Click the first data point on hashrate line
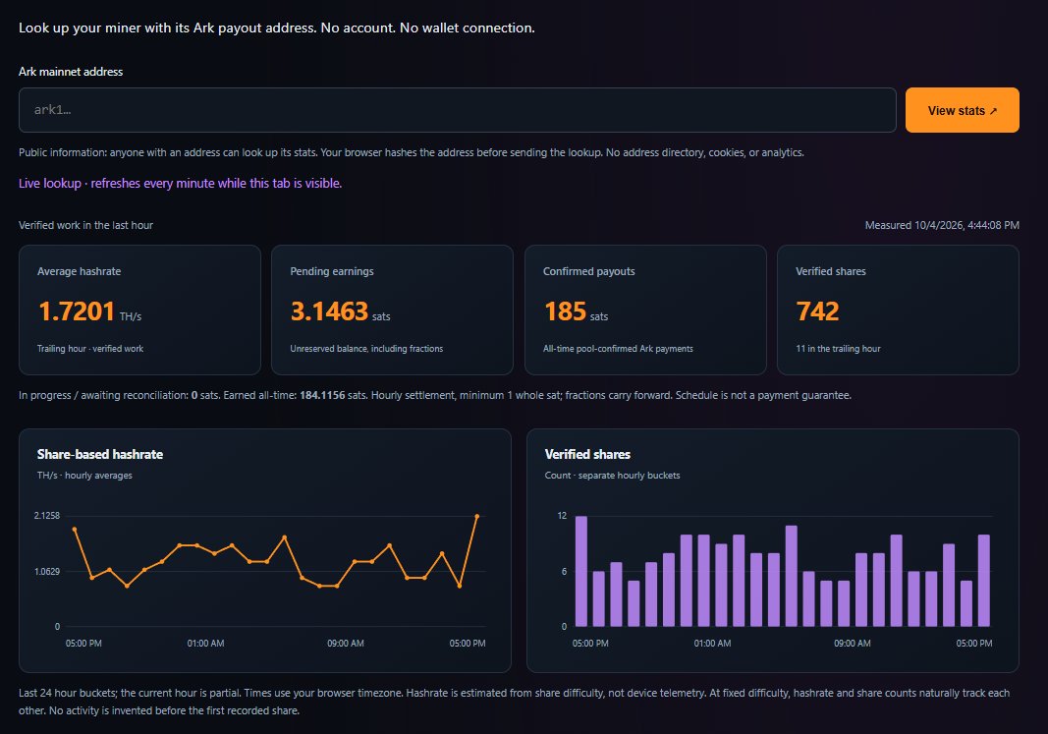The width and height of the screenshot is (1048, 734). (x=75, y=529)
